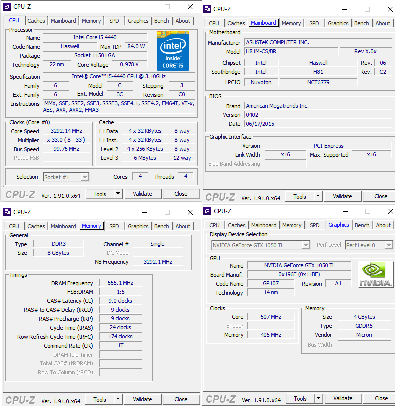Viewport: 395px width, 410px height.
Task: Click Validate button in Mainboard window
Action: coord(342,196)
